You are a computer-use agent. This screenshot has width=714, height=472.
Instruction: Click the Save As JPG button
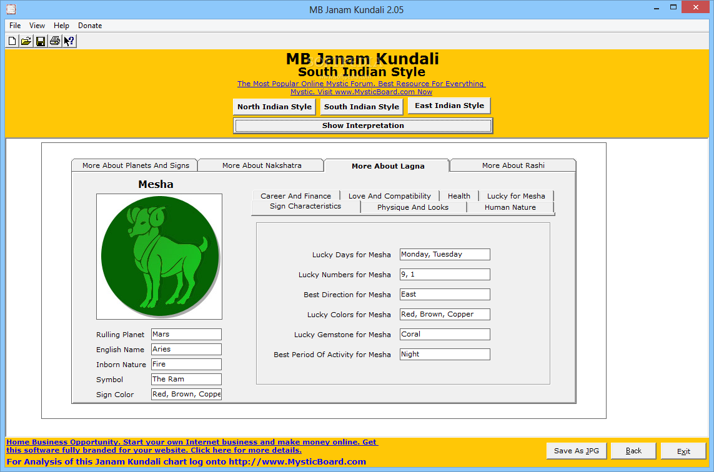pyautogui.click(x=576, y=451)
